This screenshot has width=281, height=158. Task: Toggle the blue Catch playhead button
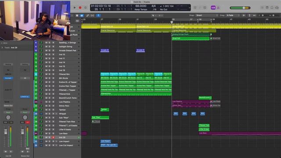tap(98, 16)
